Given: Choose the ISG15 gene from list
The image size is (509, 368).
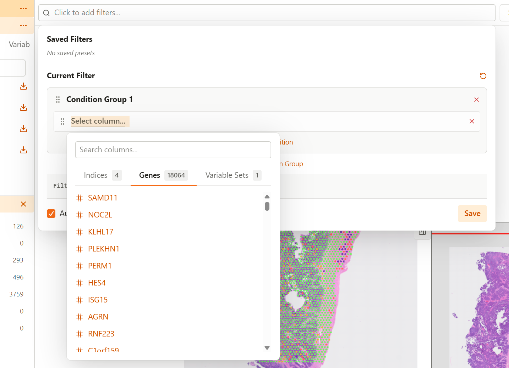Looking at the screenshot, I should coord(98,300).
